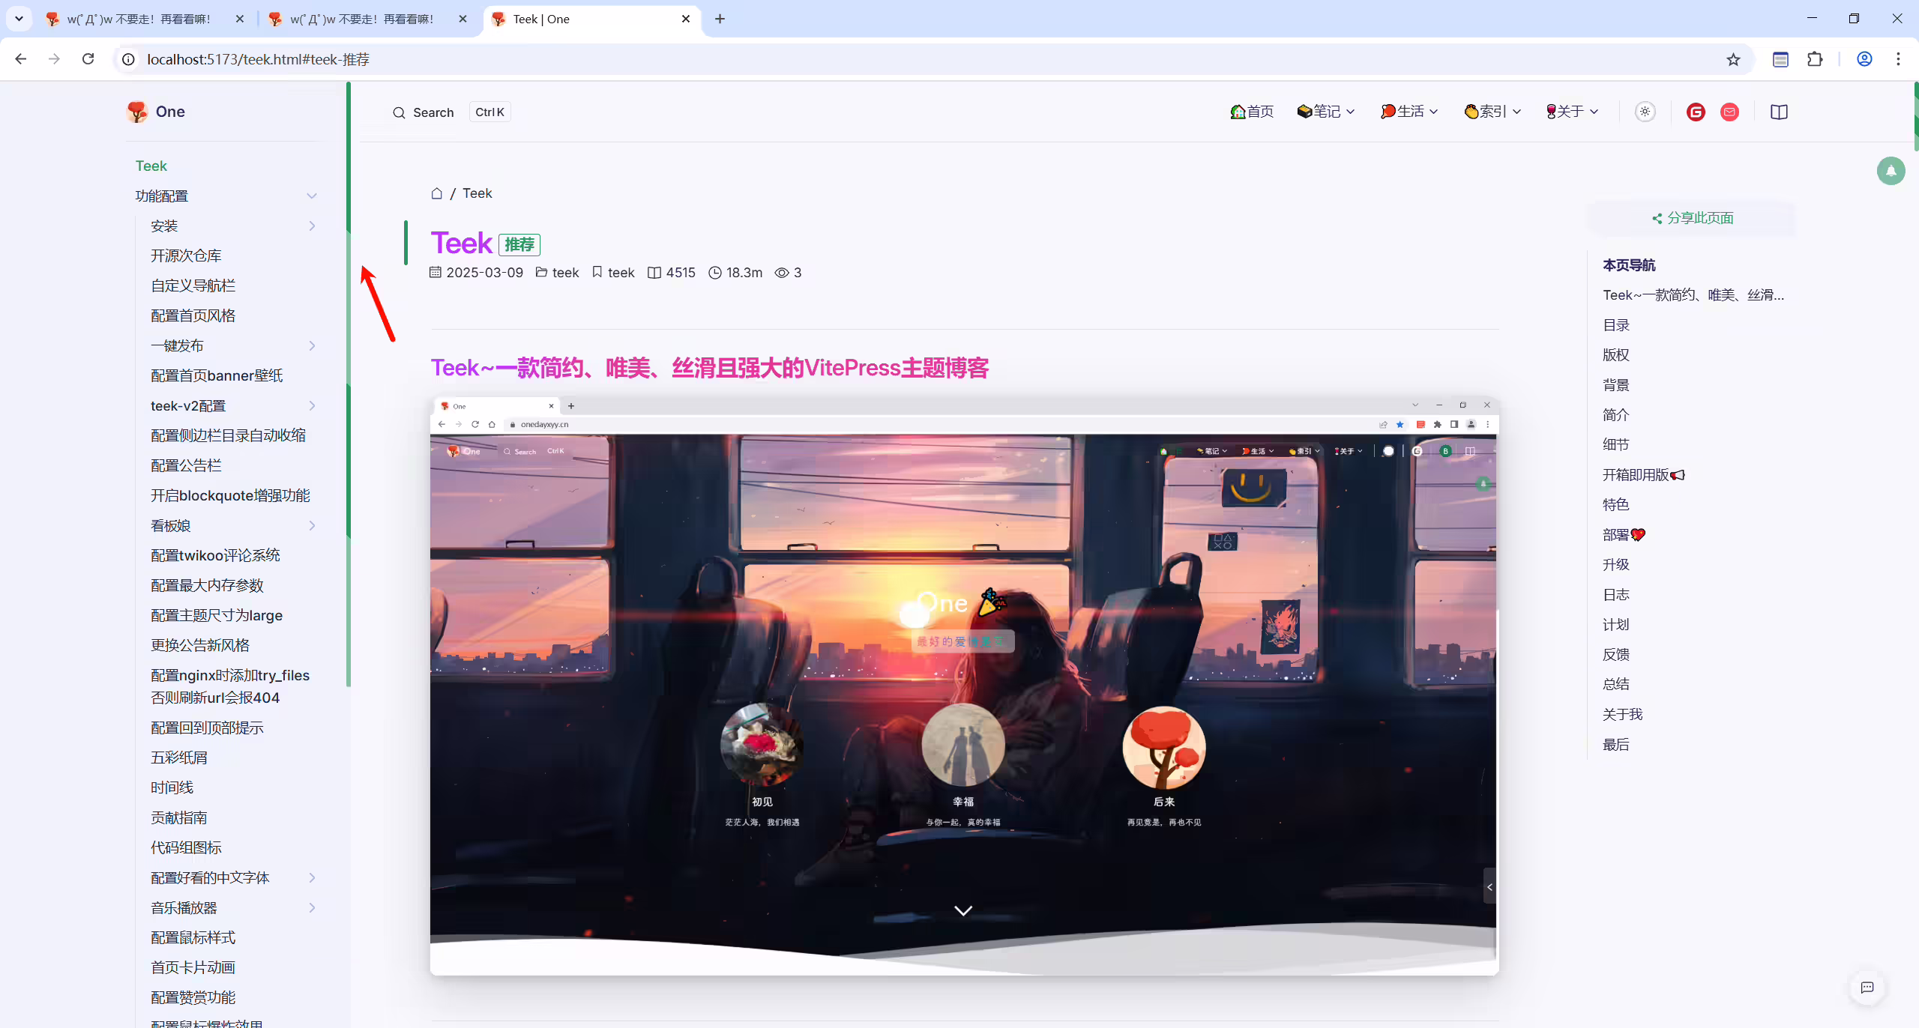Expand the 看板娘 sidebar item
The height and width of the screenshot is (1028, 1919).
point(312,526)
